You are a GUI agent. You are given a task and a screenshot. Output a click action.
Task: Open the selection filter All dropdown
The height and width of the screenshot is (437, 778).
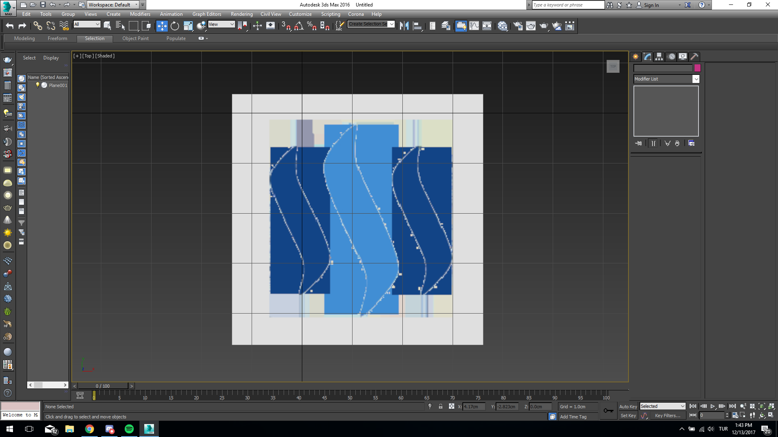pyautogui.click(x=87, y=24)
